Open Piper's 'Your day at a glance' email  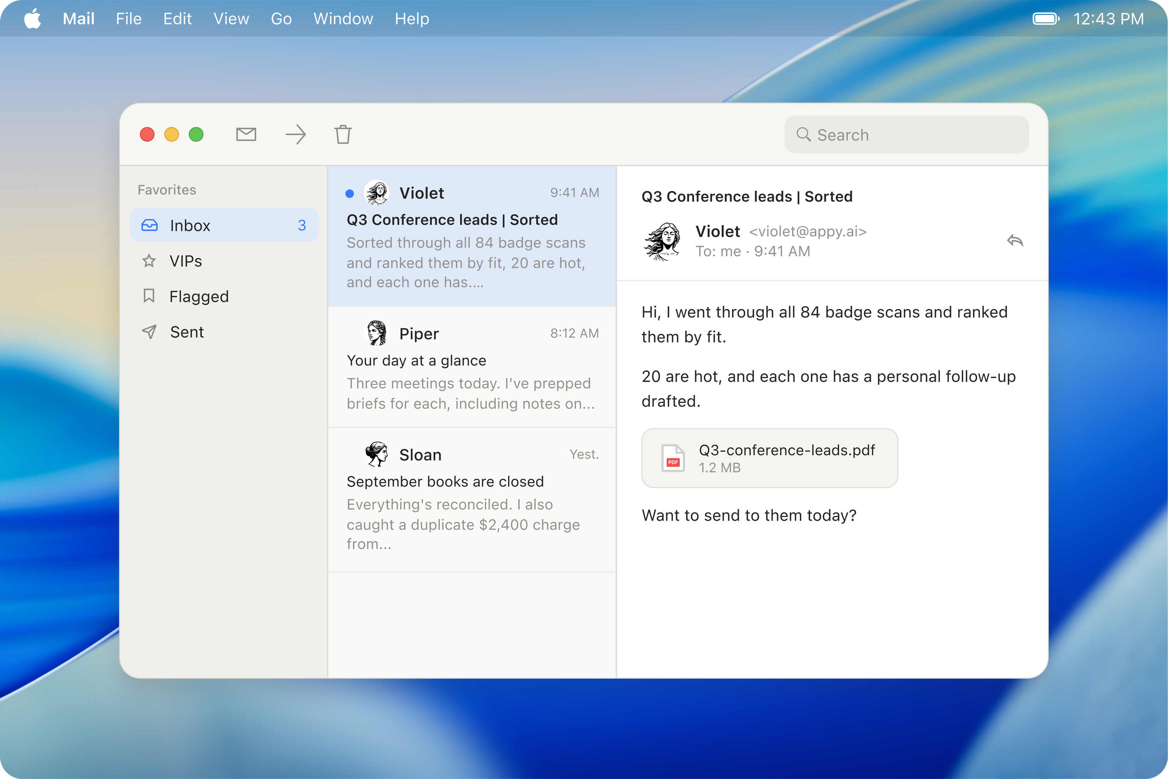tap(472, 367)
